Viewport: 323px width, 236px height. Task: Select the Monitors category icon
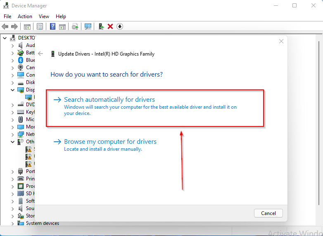pos(21,127)
